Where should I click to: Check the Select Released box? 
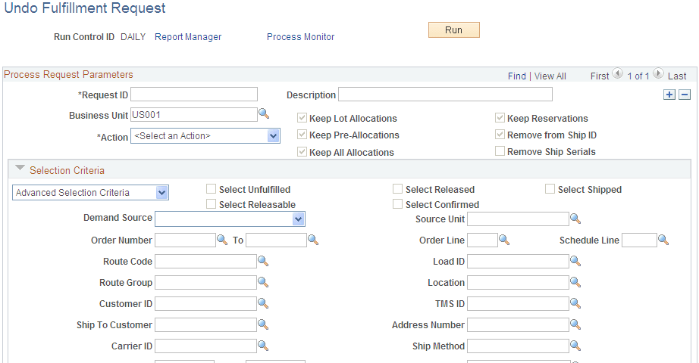pyautogui.click(x=398, y=189)
